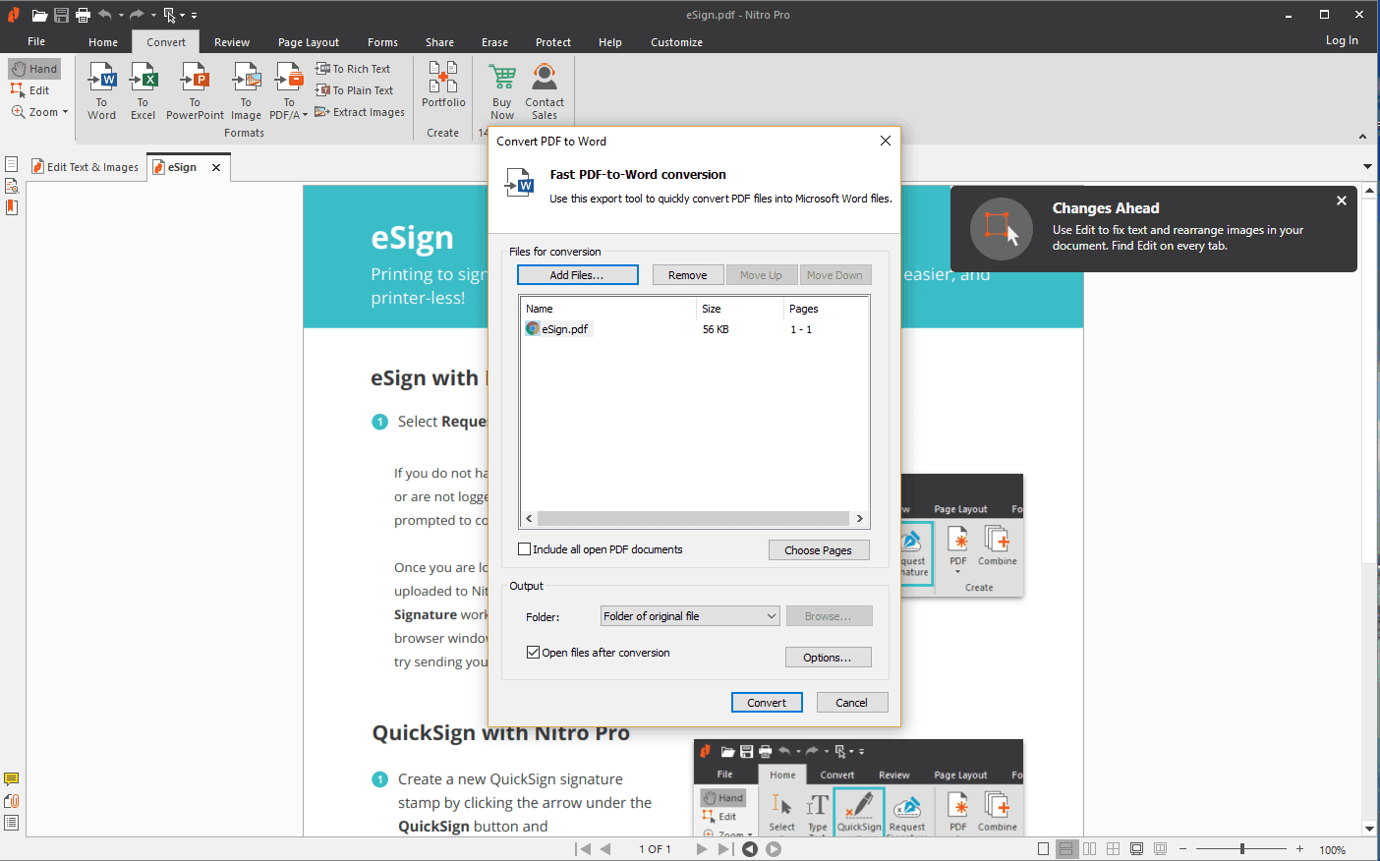
Task: Click the Add Files button
Action: [x=577, y=275]
